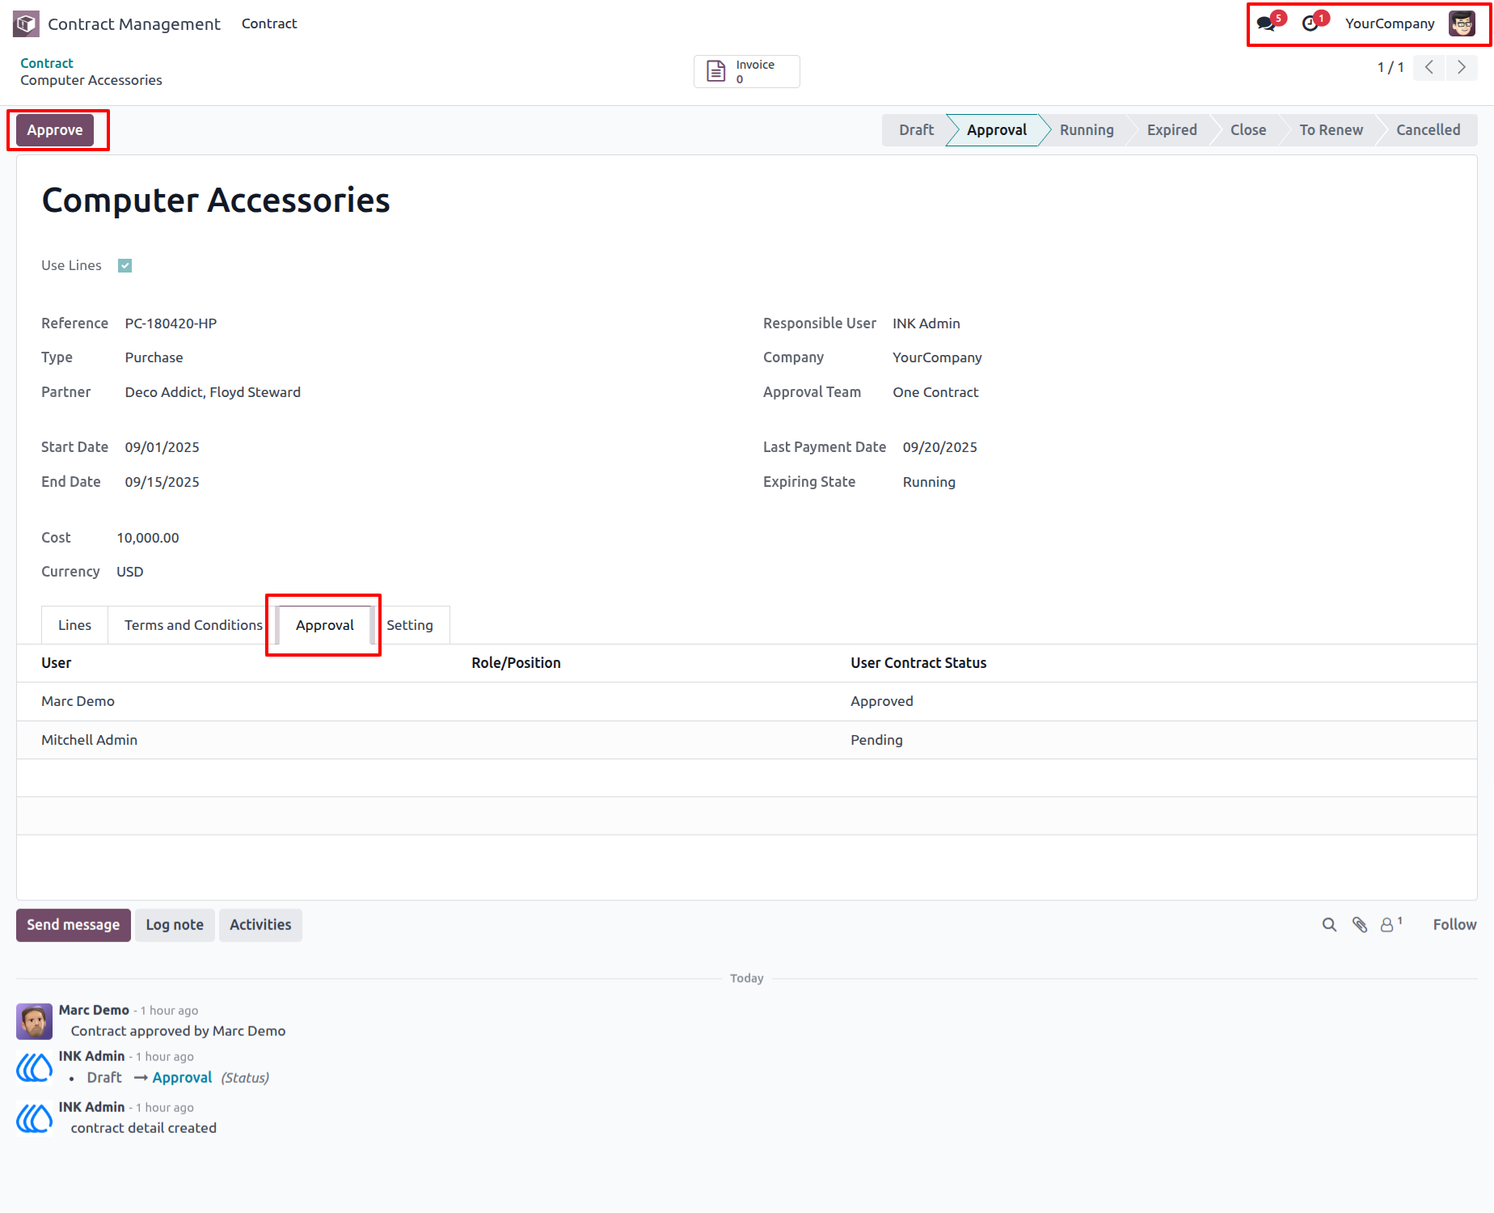
Task: Select the Close status stage
Action: coord(1248,130)
